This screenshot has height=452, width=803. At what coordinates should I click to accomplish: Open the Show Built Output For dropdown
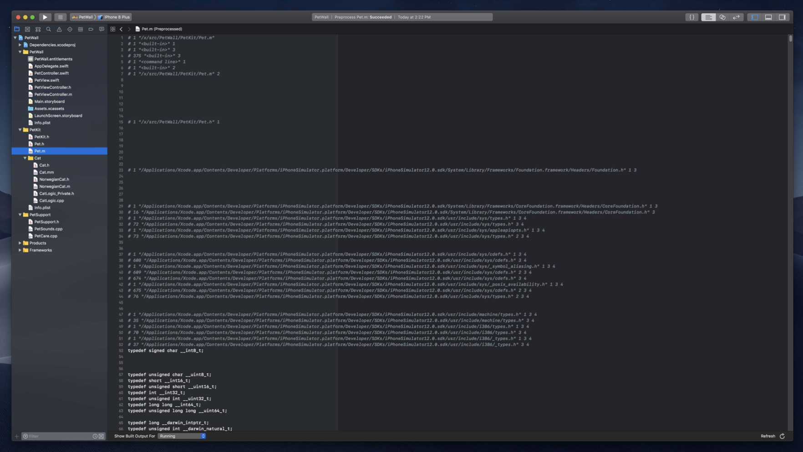pyautogui.click(x=181, y=436)
